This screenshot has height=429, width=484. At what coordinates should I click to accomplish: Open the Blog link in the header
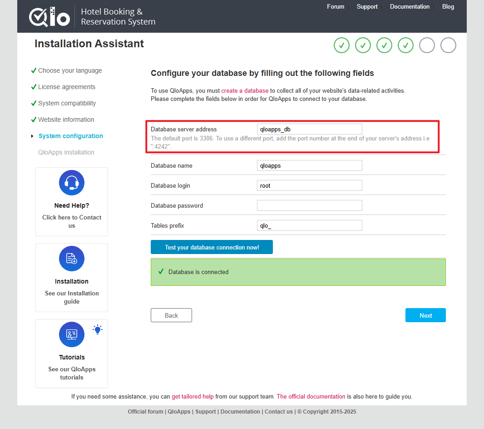(448, 6)
